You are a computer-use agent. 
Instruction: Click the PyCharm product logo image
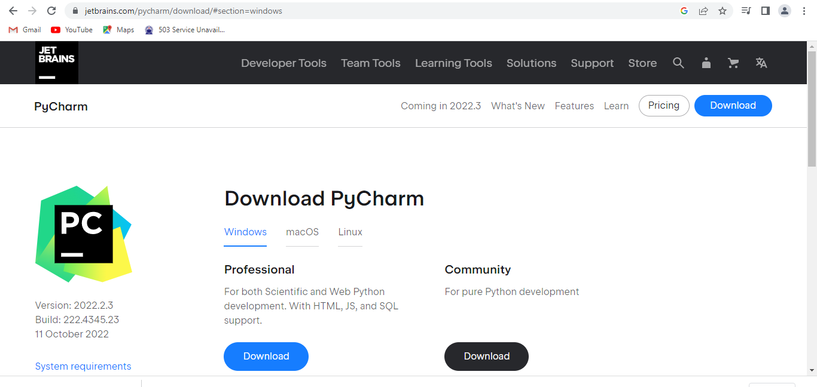(x=83, y=234)
